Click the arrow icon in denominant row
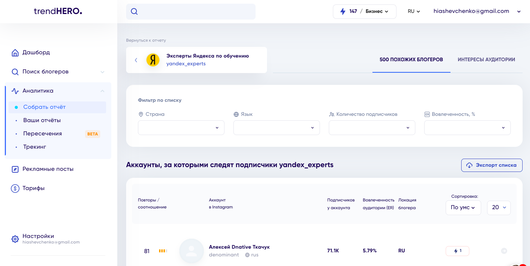Screen dimensions: 530x266 [x=504, y=251]
